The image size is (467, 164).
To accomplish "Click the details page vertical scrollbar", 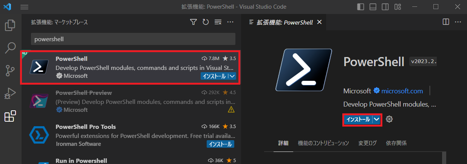I will click(444, 158).
